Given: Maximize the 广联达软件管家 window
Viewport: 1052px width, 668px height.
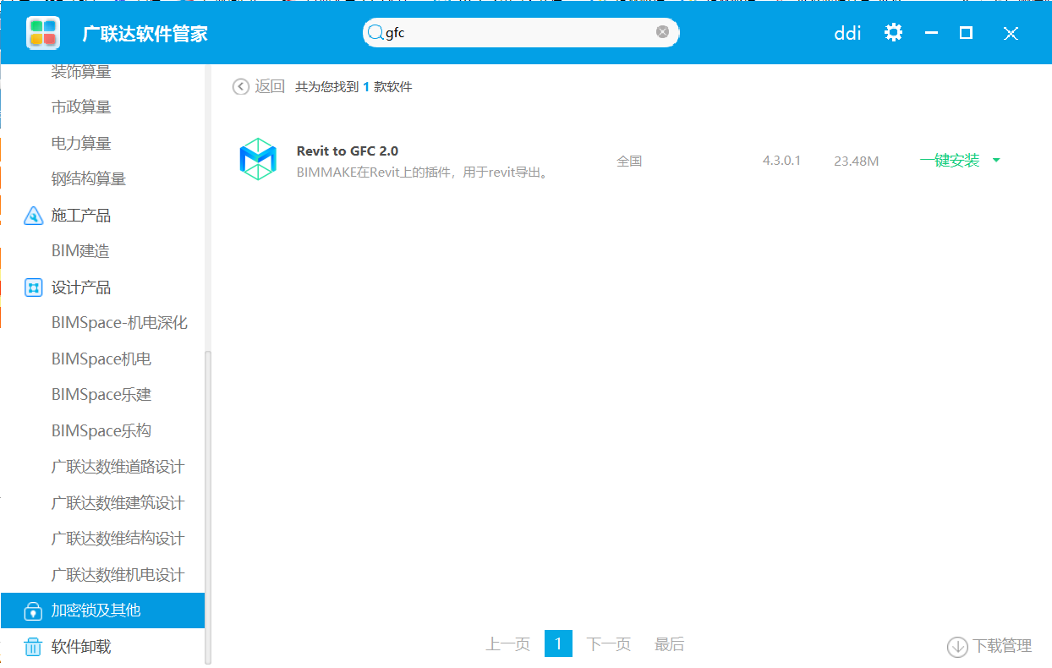Looking at the screenshot, I should pos(966,33).
